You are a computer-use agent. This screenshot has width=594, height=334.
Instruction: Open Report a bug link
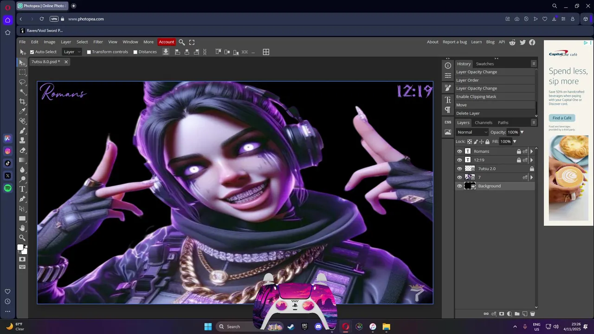point(455,42)
